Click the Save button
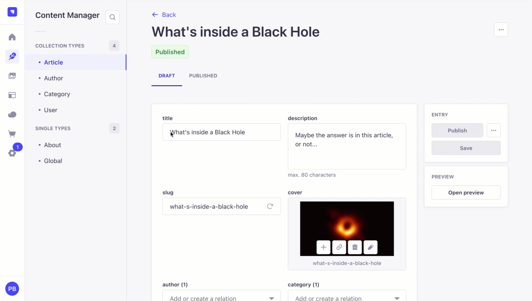The image size is (532, 301). (466, 148)
